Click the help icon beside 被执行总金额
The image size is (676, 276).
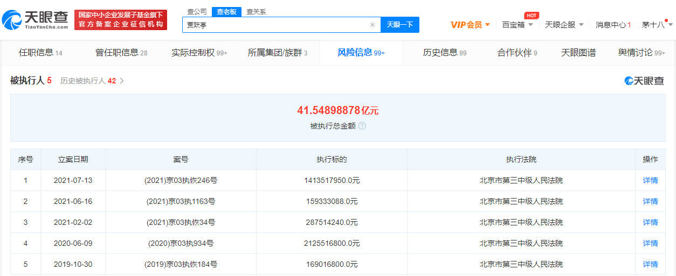click(x=362, y=126)
